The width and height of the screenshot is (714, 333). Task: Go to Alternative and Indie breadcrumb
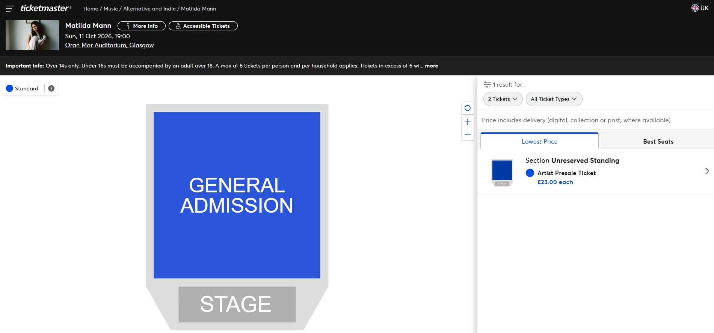click(149, 9)
